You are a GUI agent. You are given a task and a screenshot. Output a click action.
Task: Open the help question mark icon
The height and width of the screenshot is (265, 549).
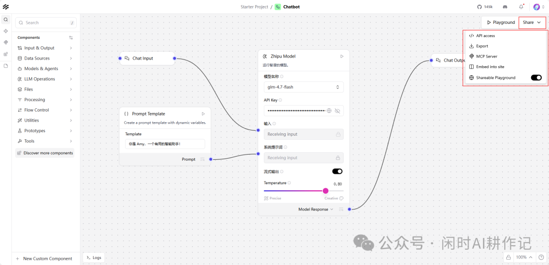point(541,257)
